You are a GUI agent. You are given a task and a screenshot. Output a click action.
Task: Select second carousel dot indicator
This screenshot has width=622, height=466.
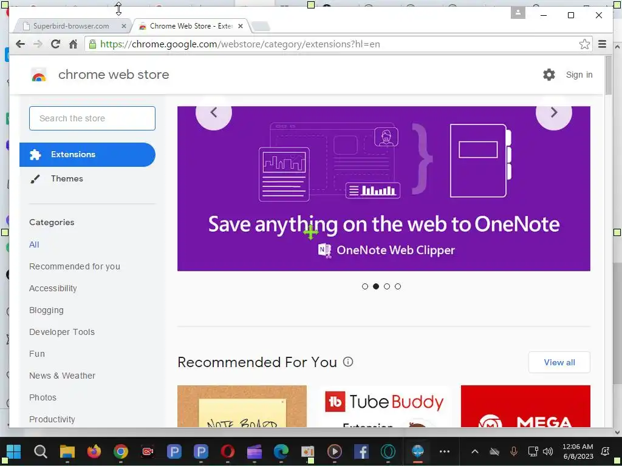(376, 286)
